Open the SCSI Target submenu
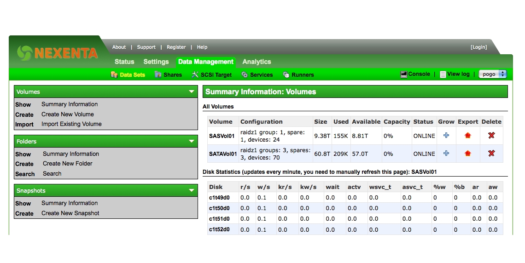This screenshot has height=263, width=525. pyautogui.click(x=216, y=75)
